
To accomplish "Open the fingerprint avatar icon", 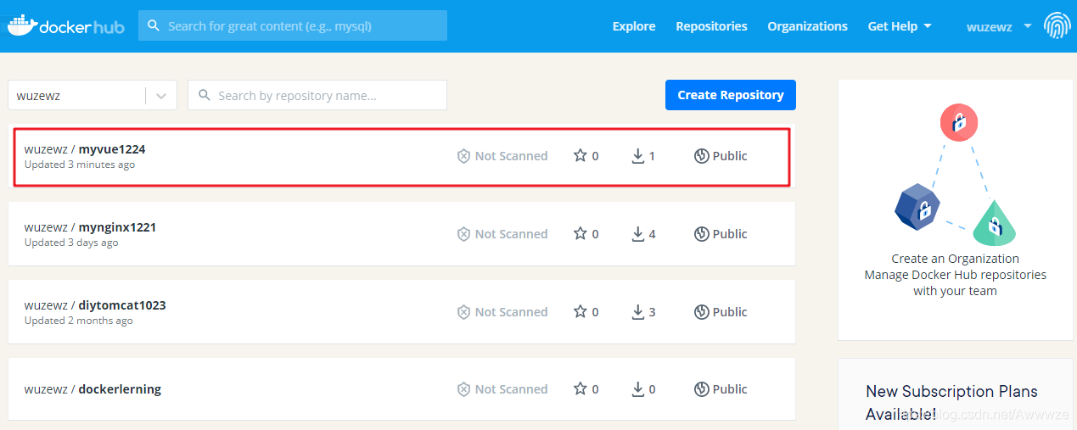I will pos(1057,26).
